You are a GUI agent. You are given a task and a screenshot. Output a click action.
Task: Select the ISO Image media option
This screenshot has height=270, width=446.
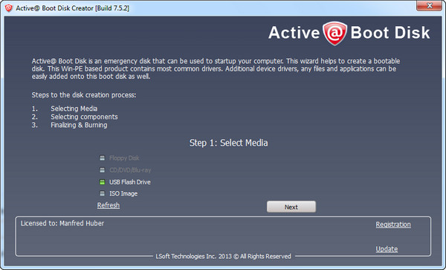[x=118, y=193]
